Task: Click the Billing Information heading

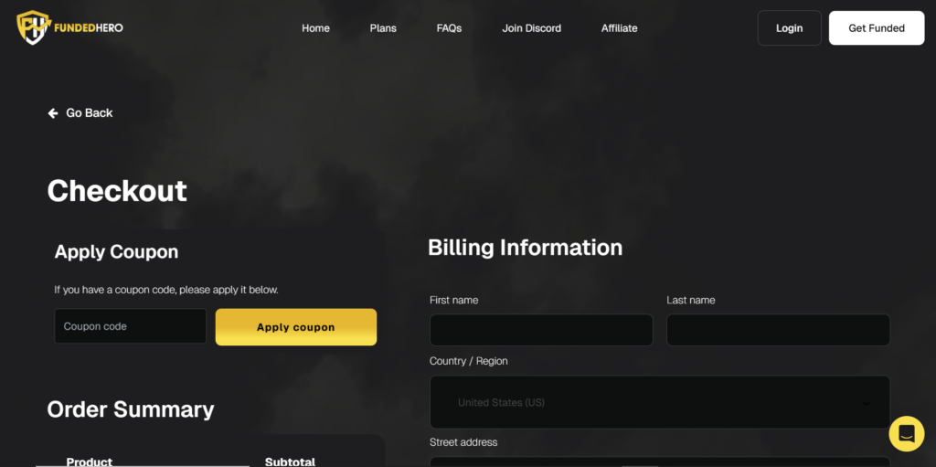Action: pos(526,248)
